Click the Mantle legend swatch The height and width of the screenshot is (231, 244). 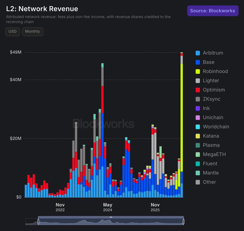point(198,173)
